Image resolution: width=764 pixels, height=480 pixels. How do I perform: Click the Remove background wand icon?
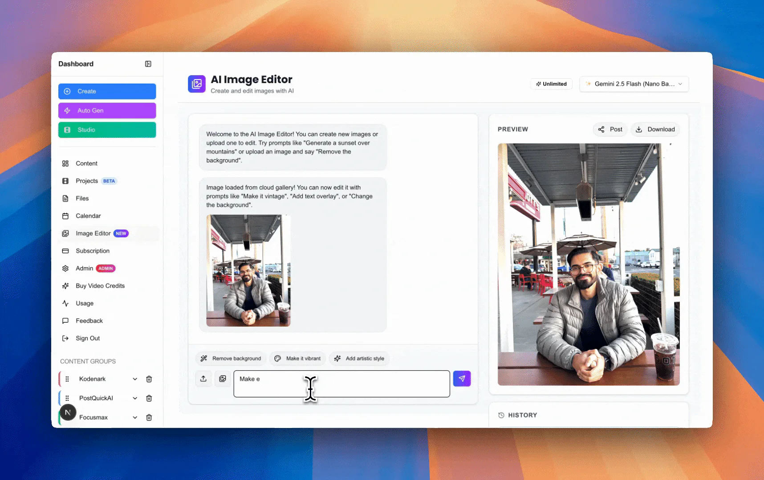click(204, 358)
